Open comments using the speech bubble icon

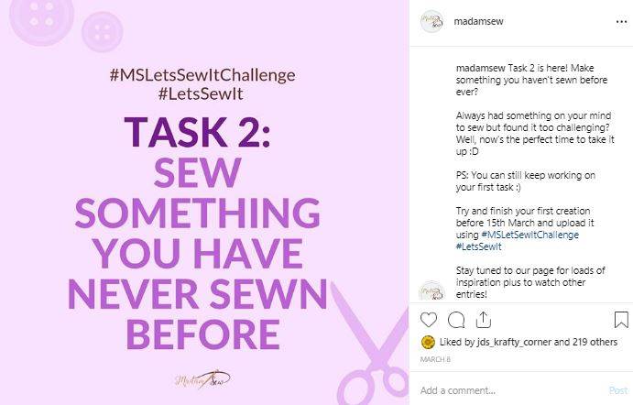coord(456,320)
